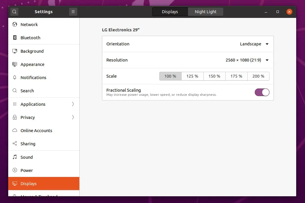Open the Resolution dropdown arrow
The image size is (305, 203).
[x=267, y=60]
